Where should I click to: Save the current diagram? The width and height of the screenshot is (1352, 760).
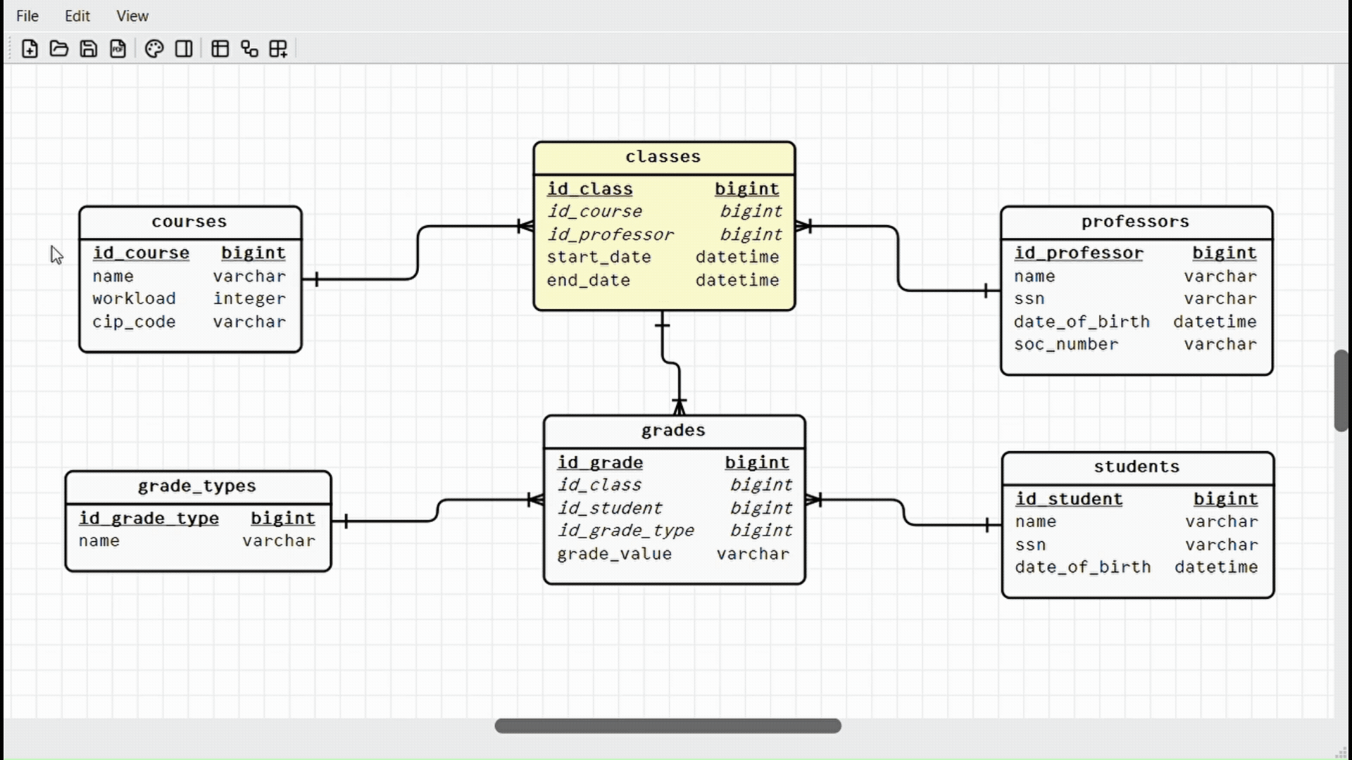(x=89, y=49)
